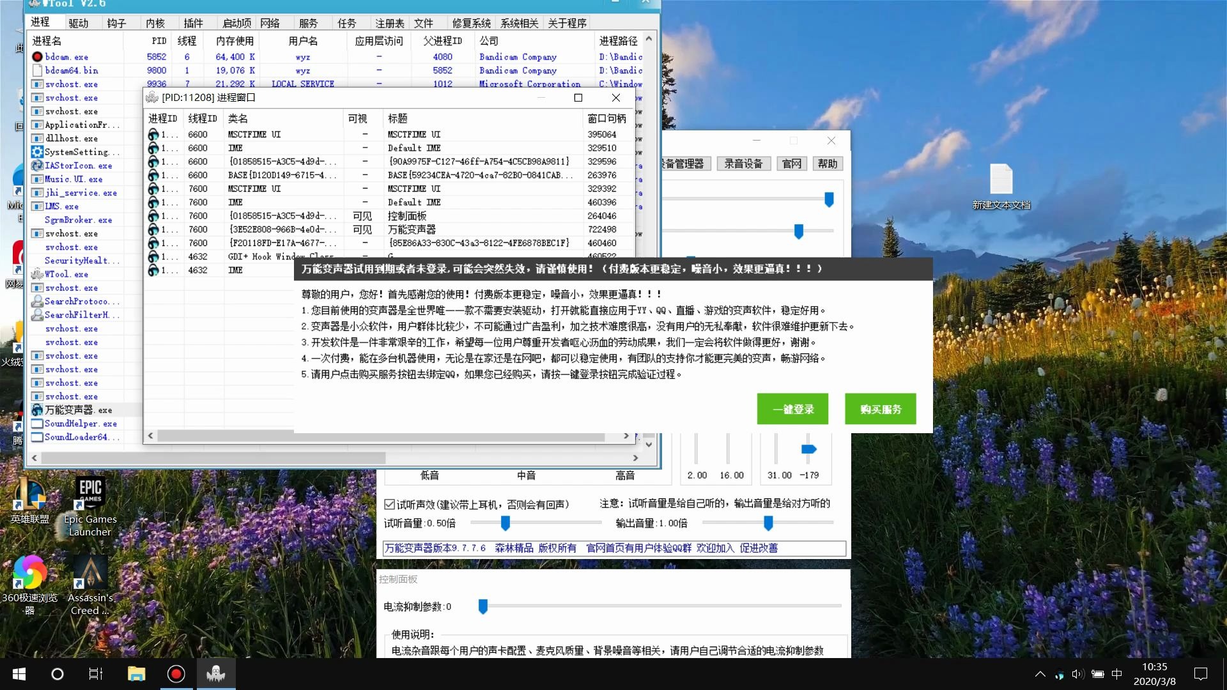1227x690 pixels.
Task: Open the notification center icon
Action: 1201,674
